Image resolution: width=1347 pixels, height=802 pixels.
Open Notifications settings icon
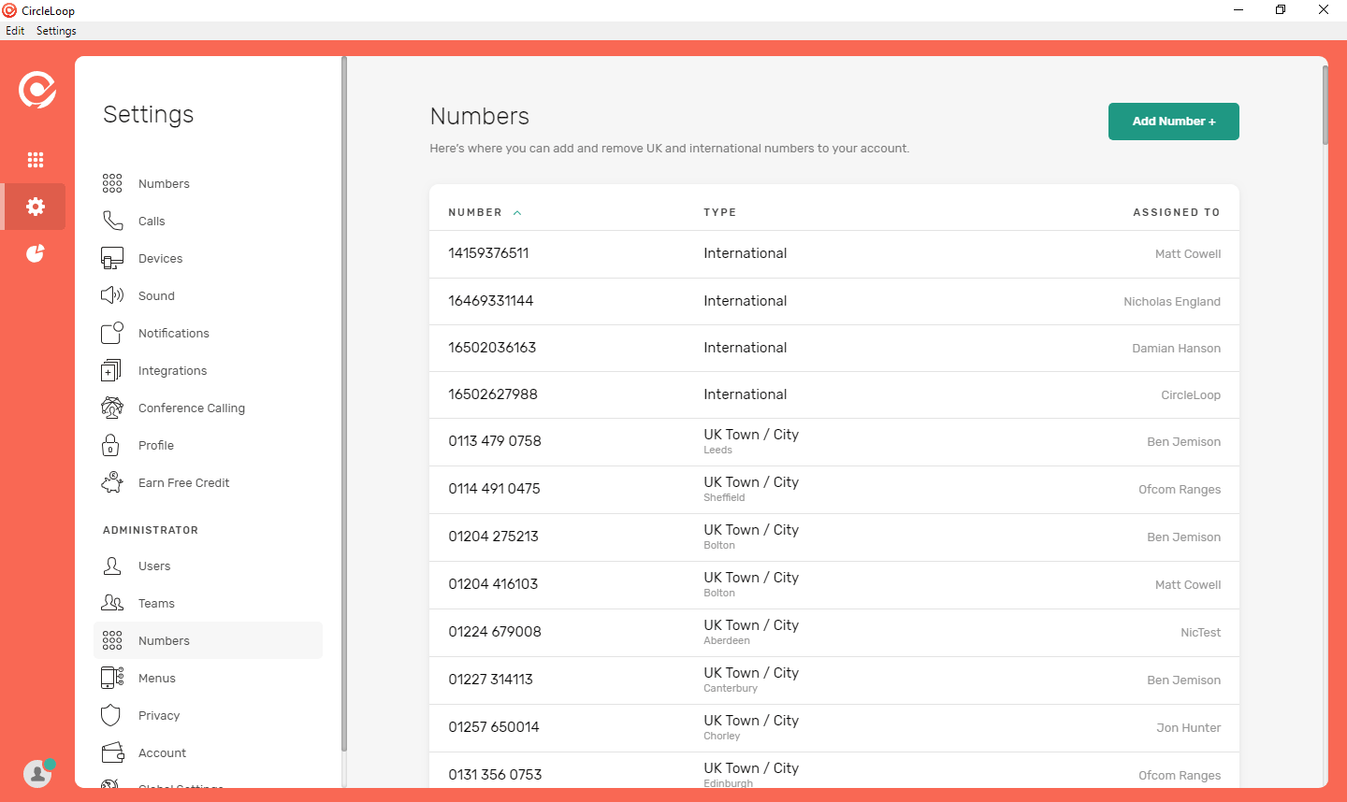(112, 333)
